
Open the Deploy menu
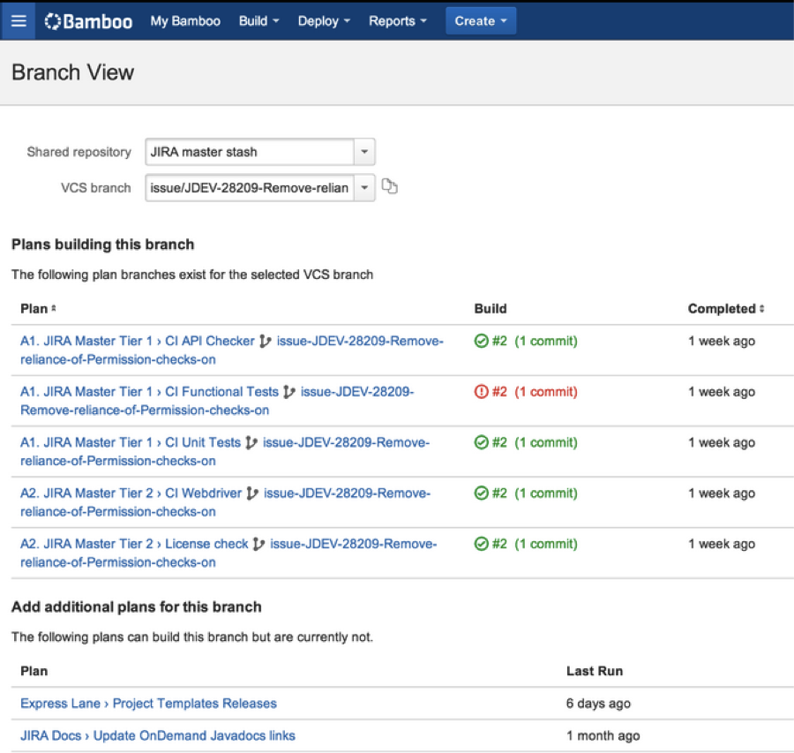coord(323,21)
